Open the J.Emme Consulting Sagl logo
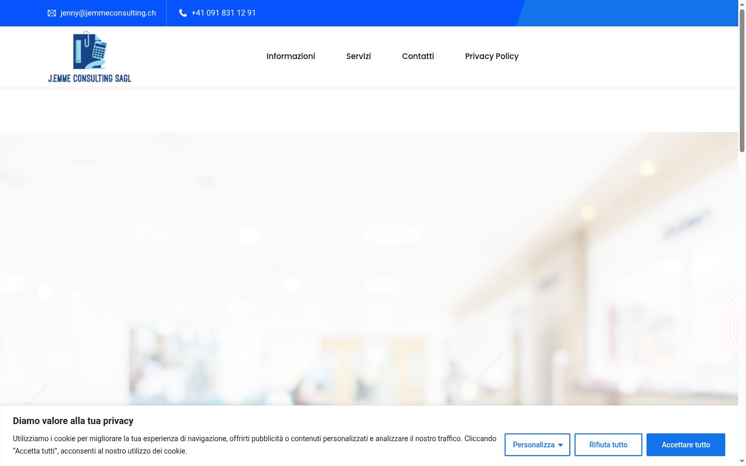The height and width of the screenshot is (466, 746). click(x=90, y=57)
